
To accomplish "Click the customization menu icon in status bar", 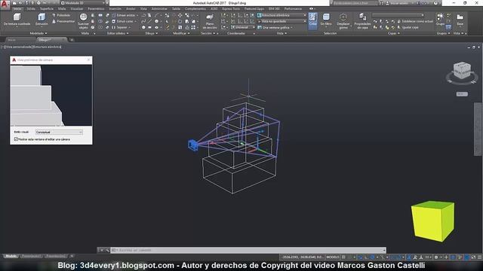I will point(480,257).
